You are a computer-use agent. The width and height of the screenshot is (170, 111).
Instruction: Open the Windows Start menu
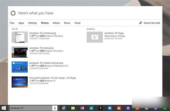4,108
